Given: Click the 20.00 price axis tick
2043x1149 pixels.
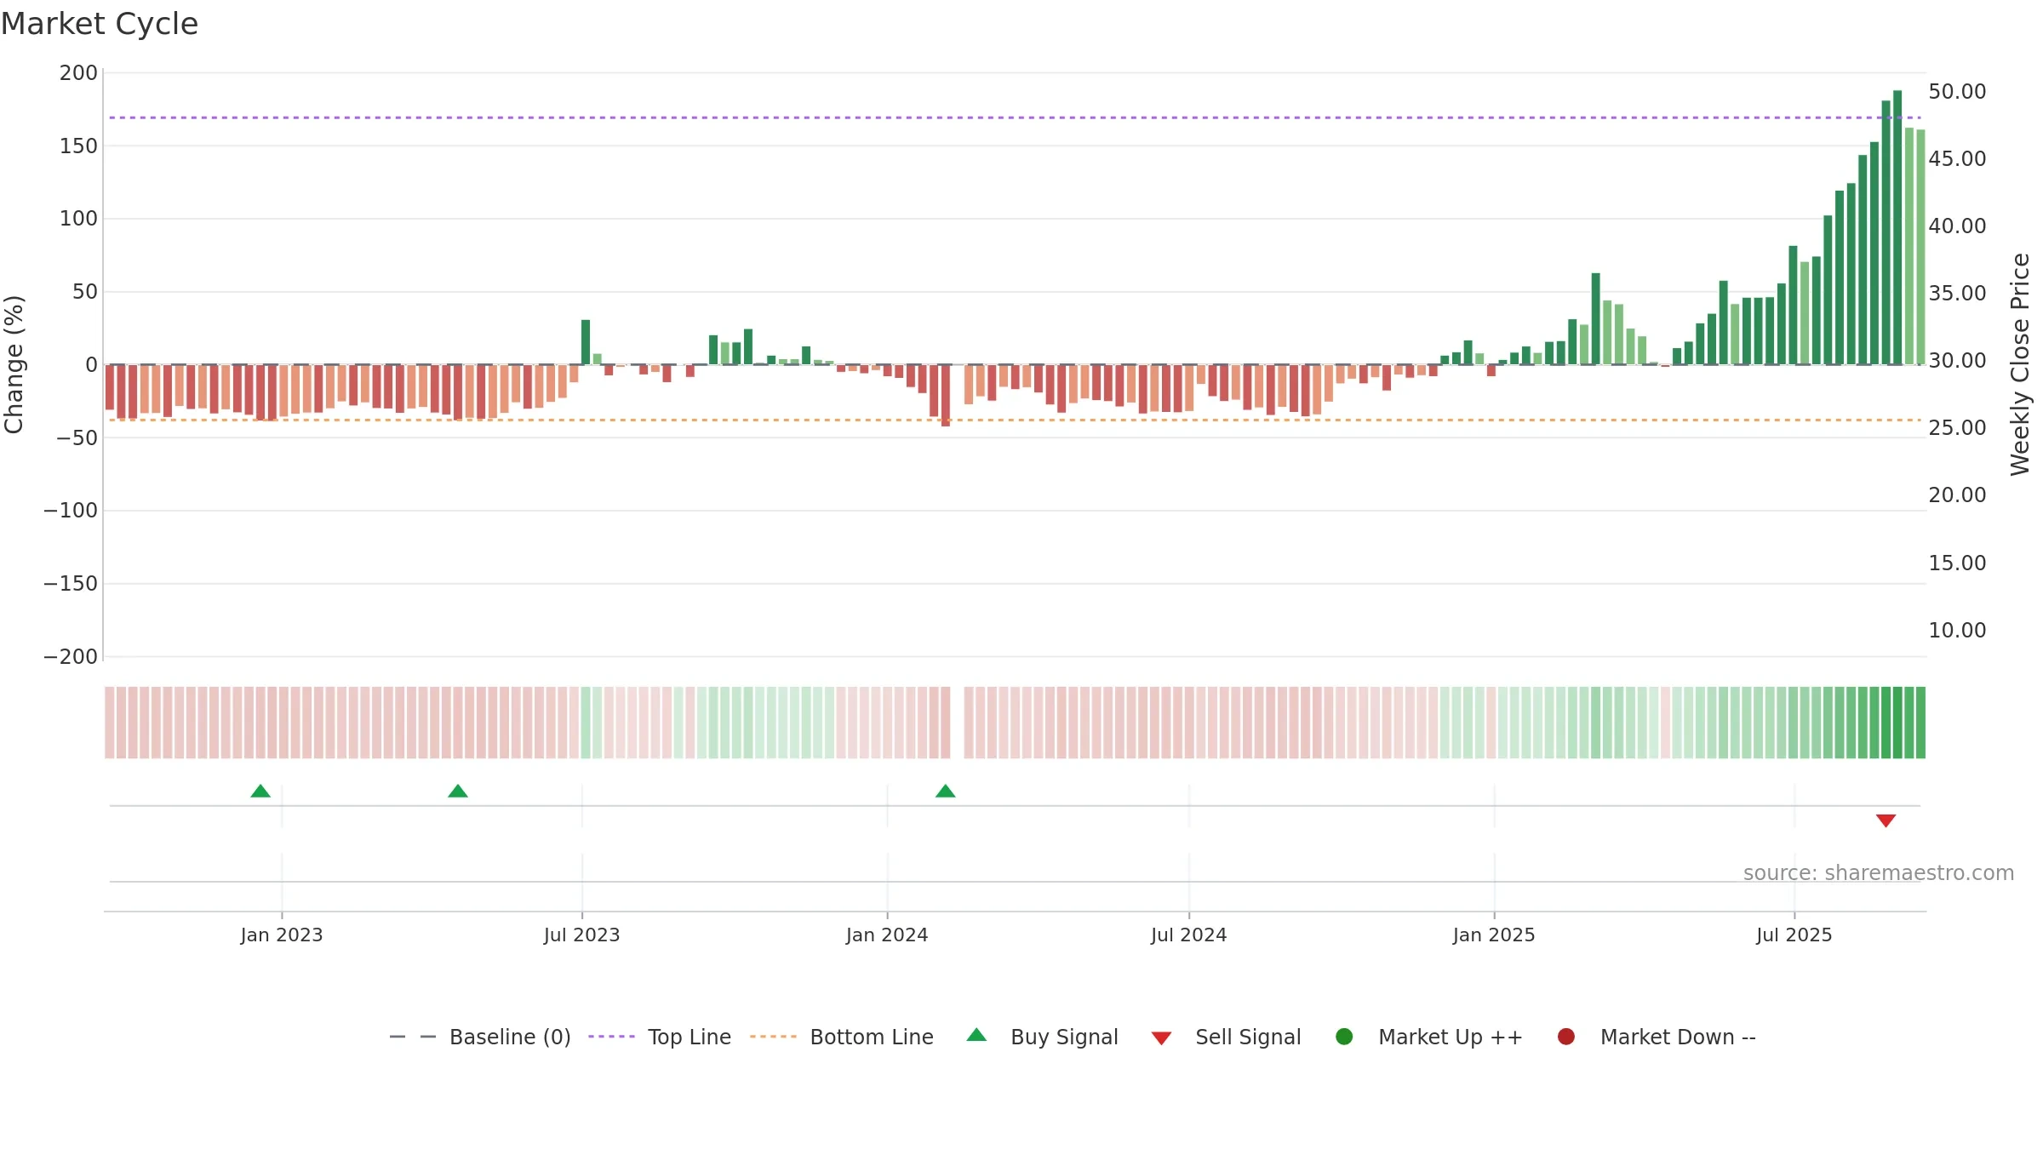Looking at the screenshot, I should click(x=1957, y=495).
